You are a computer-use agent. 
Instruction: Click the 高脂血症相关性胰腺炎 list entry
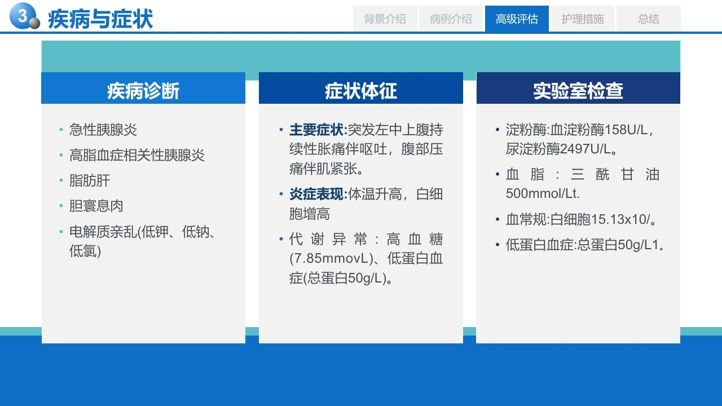(x=137, y=155)
